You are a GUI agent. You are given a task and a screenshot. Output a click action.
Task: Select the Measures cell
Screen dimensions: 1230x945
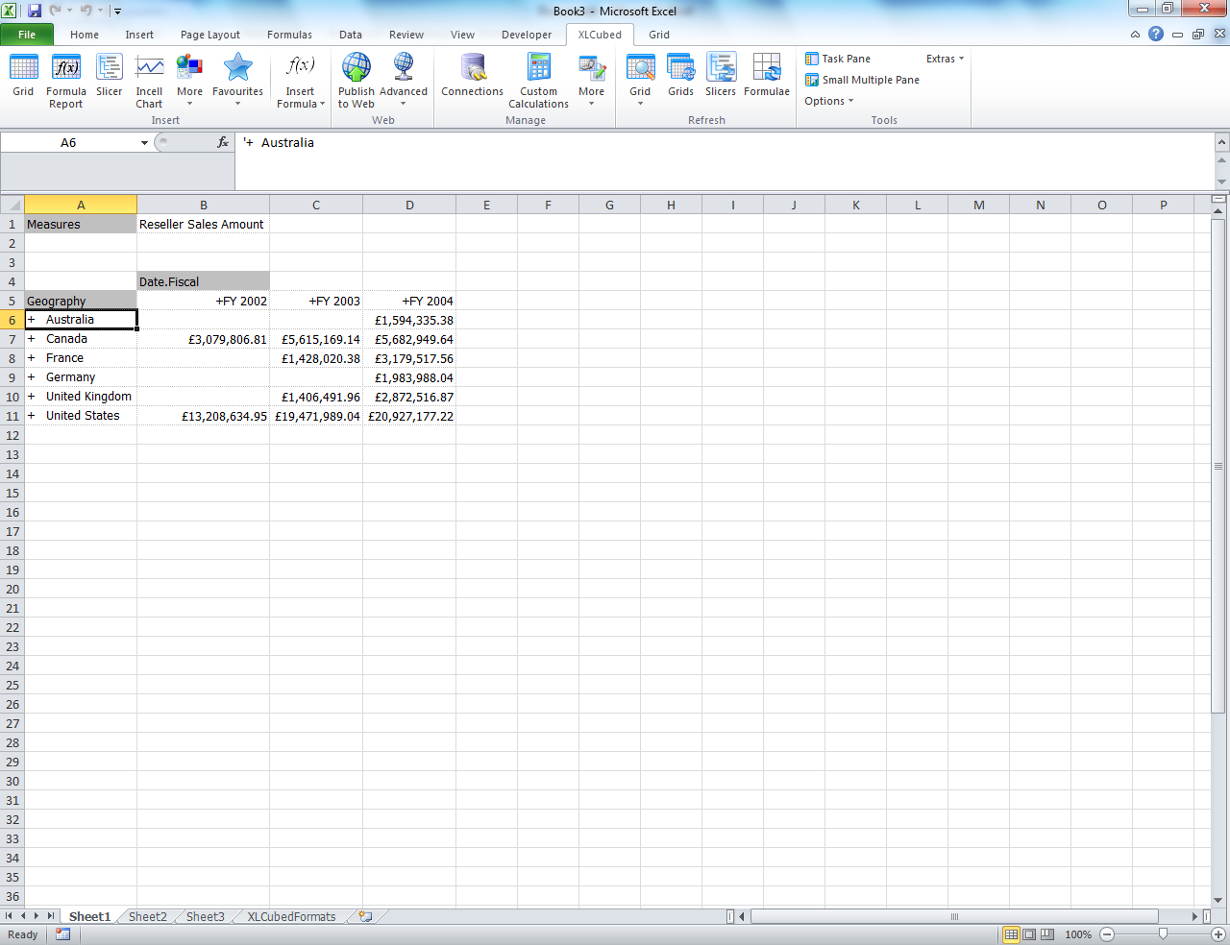(81, 224)
